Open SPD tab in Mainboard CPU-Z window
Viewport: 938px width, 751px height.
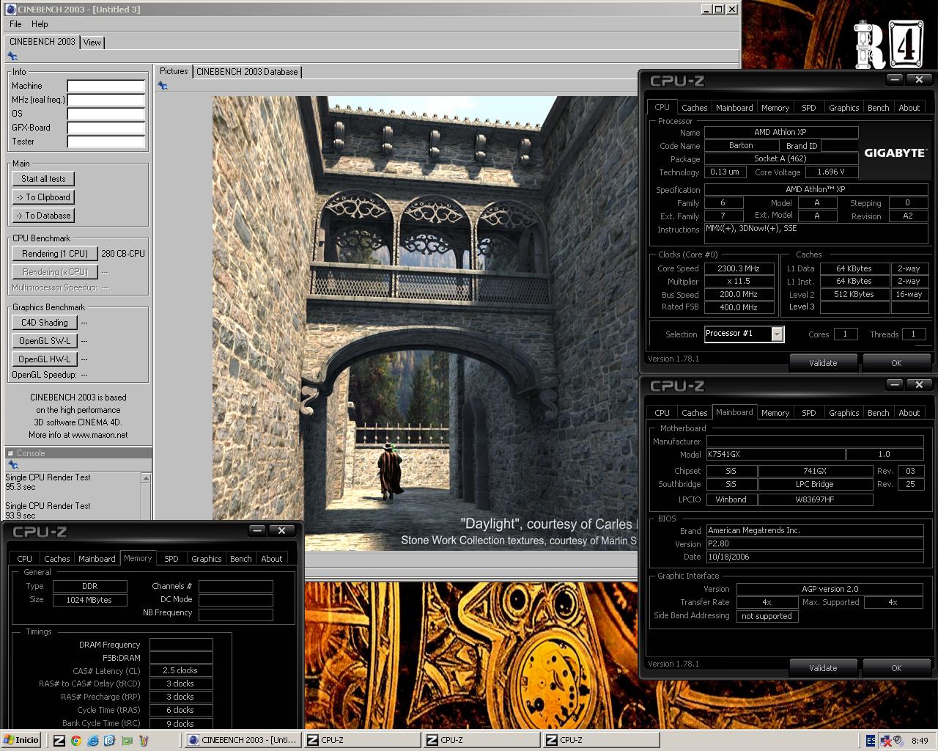click(x=808, y=413)
